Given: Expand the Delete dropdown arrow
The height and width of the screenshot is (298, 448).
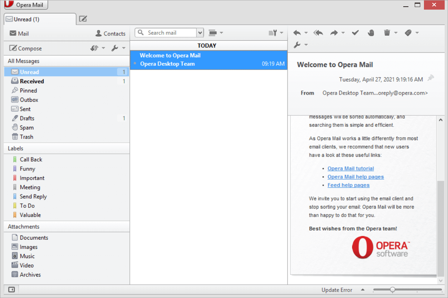Looking at the screenshot, I should [x=395, y=33].
